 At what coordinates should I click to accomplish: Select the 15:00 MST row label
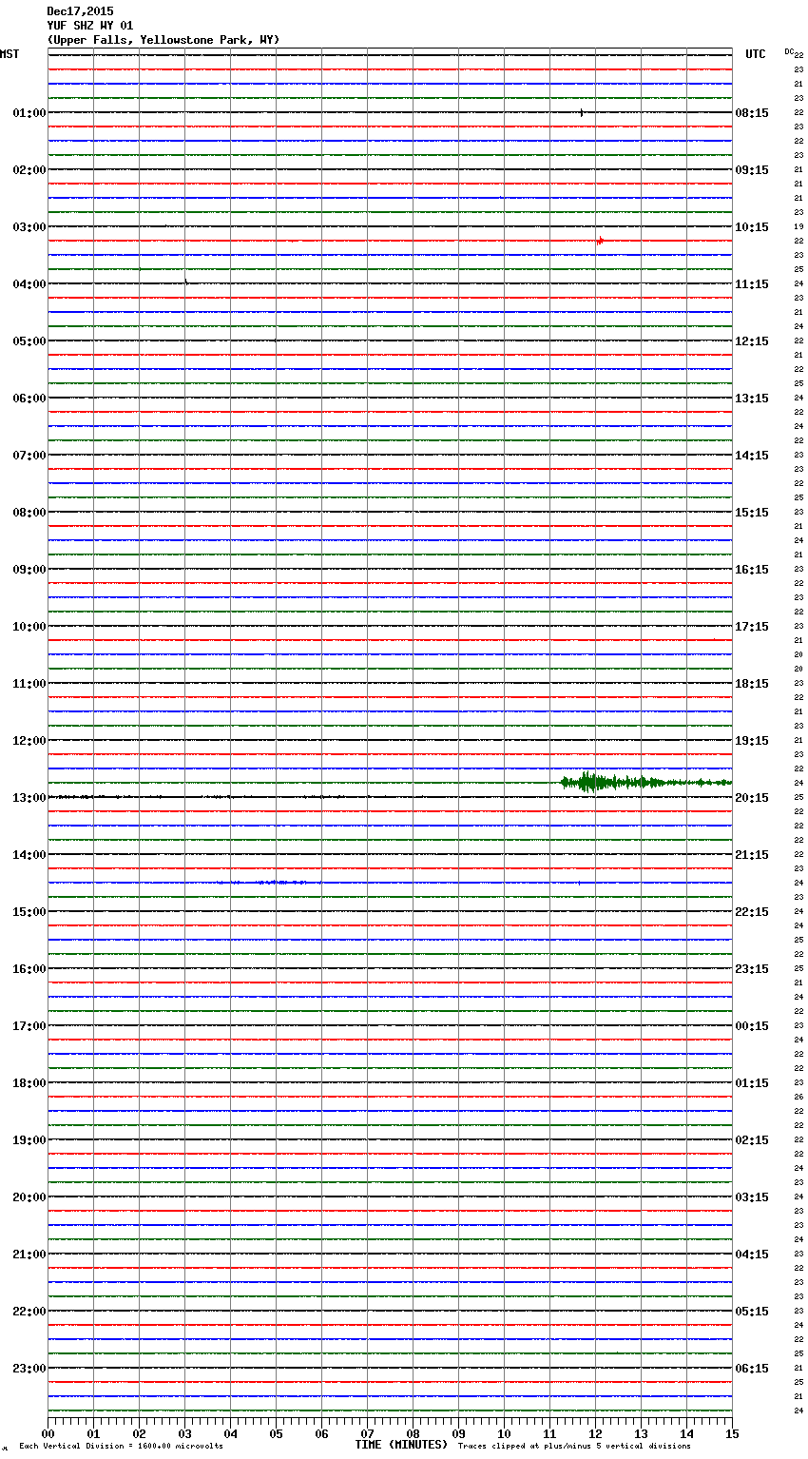coord(29,912)
